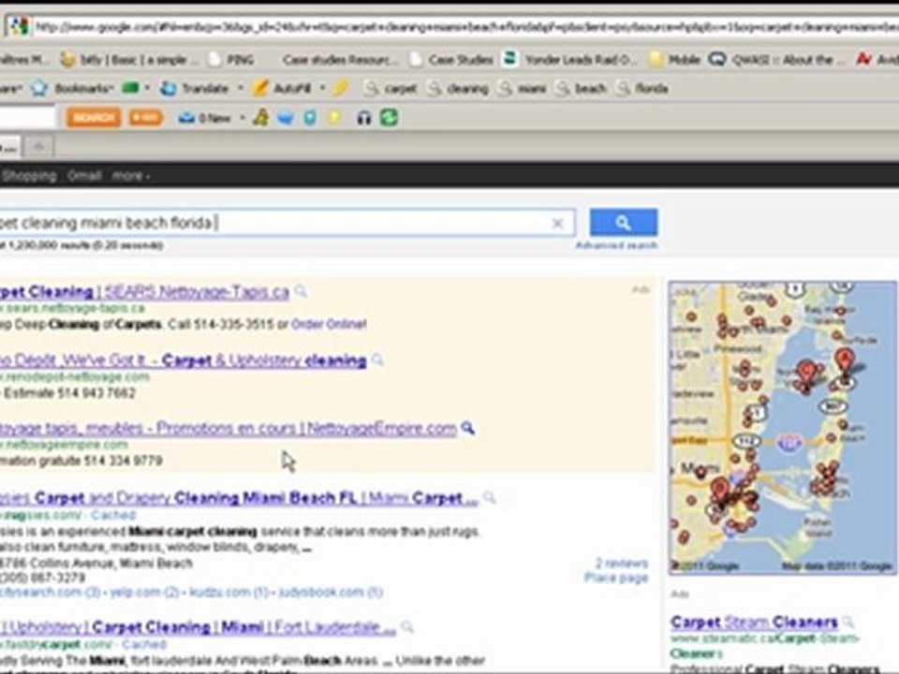Open the Carpet and Drapery Cleaning result
The height and width of the screenshot is (674, 899).
pos(239,498)
